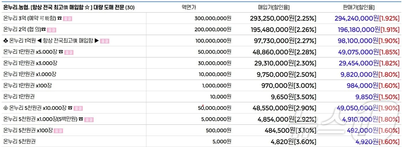Click 품절 badge in 5천원권 x1.000장(5백만원) row
Image resolution: width=404 pixels, height=147 pixels.
(89, 120)
